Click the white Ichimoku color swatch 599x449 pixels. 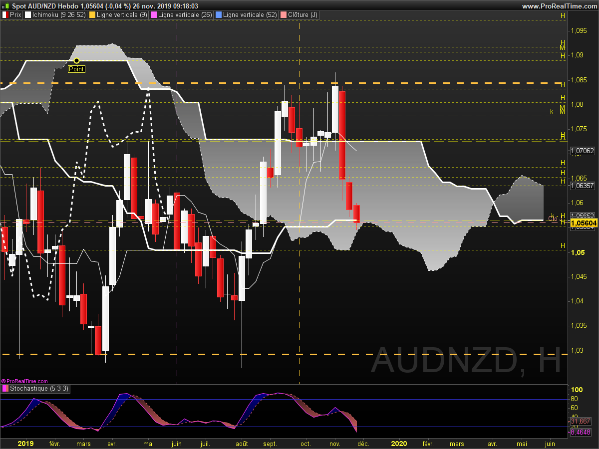[x=28, y=15]
